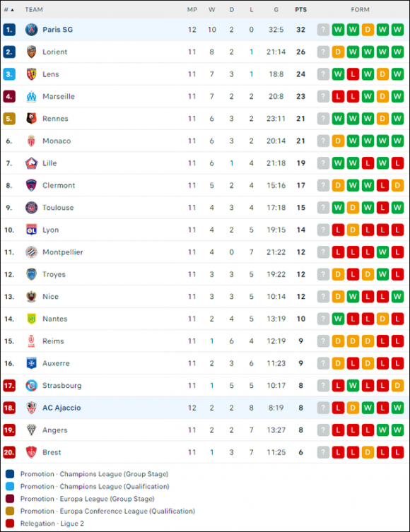This screenshot has width=410, height=532.
Task: Click the Lorient club logo
Action: point(31,52)
